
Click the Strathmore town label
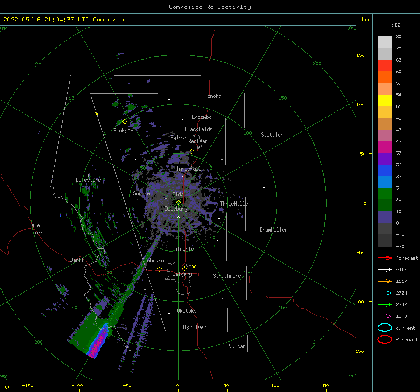click(227, 276)
